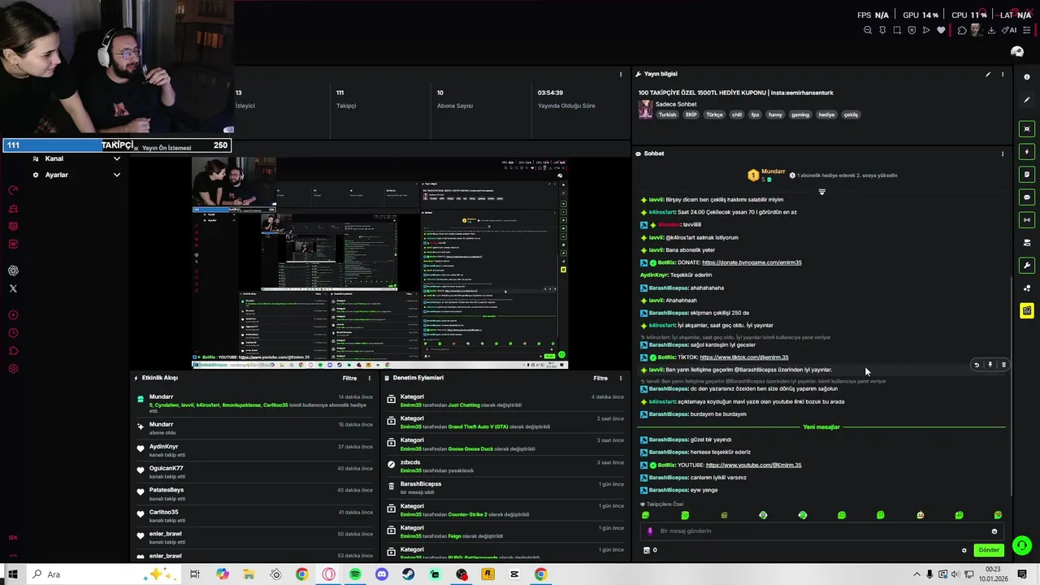1040x585 pixels.
Task: Select OgulcanK77 in the activity feed
Action: click(x=167, y=469)
